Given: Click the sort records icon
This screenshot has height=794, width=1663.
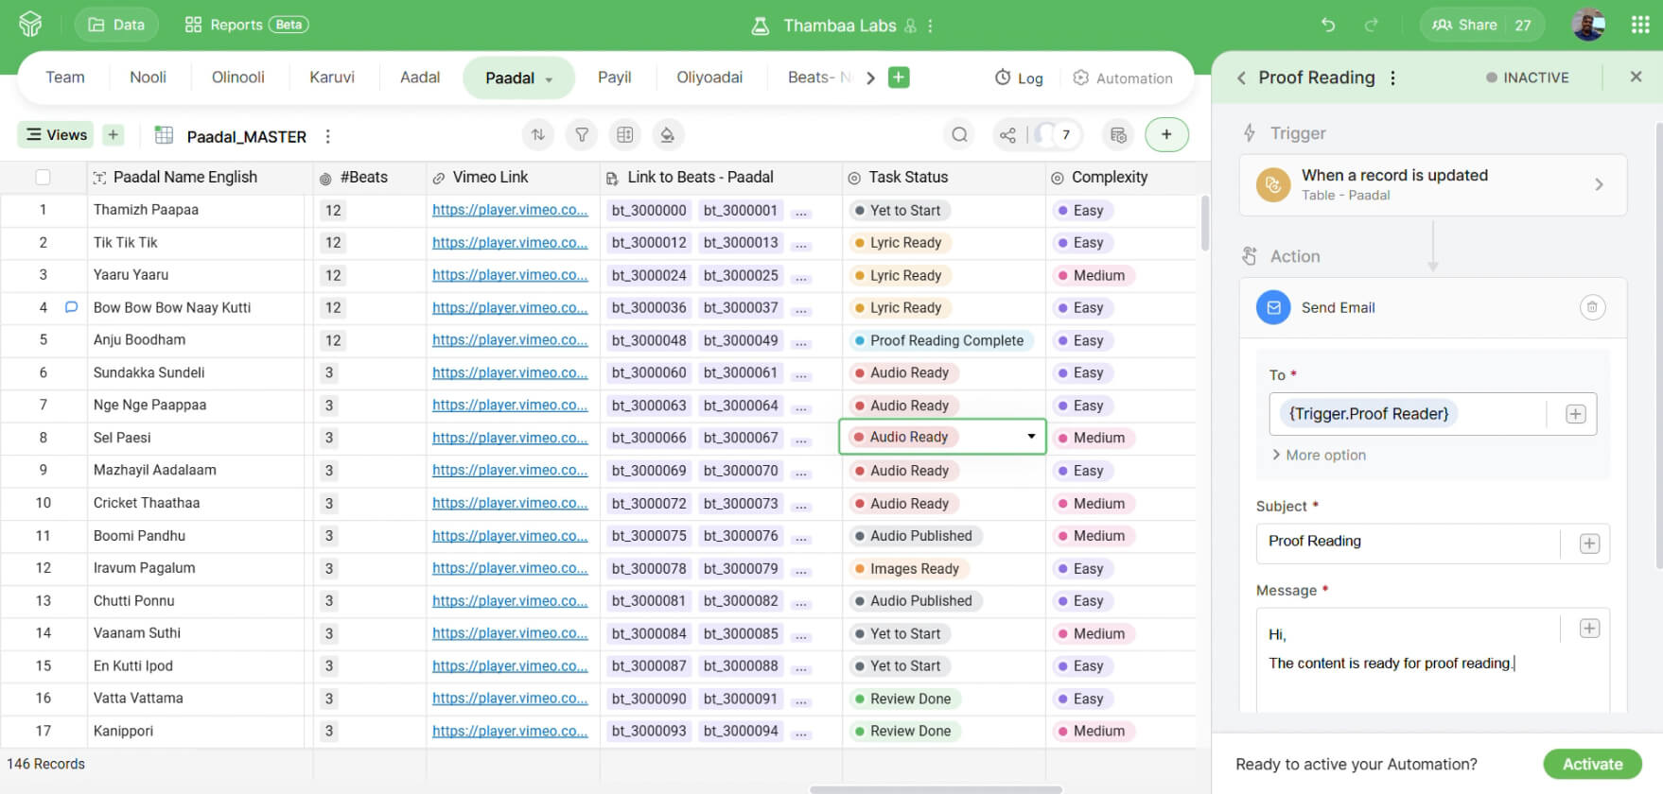Looking at the screenshot, I should click(538, 135).
